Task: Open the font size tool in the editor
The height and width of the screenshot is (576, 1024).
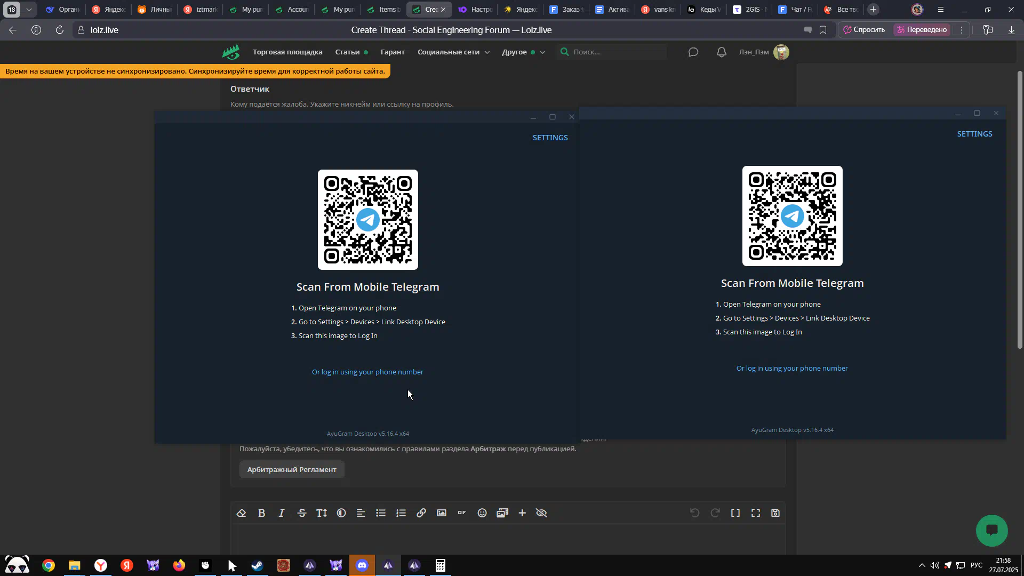Action: click(x=322, y=513)
